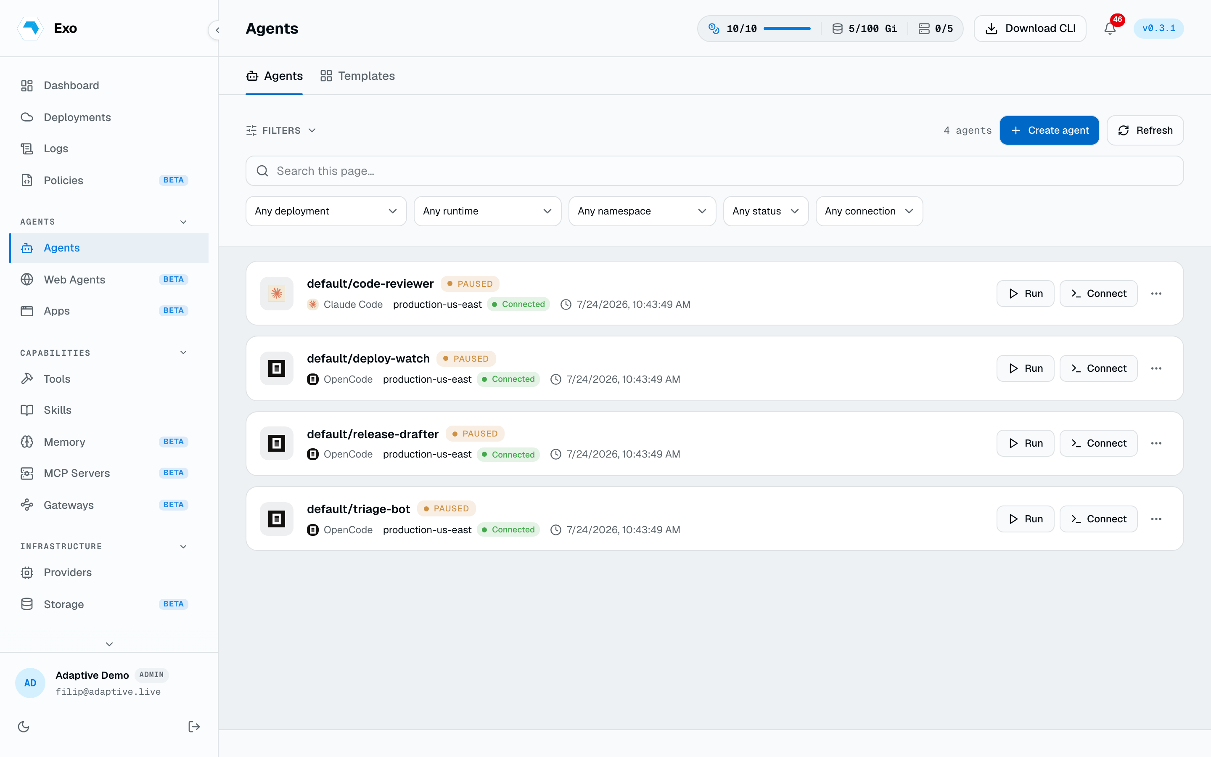Click the sign out icon
This screenshot has width=1211, height=757.
(x=194, y=726)
